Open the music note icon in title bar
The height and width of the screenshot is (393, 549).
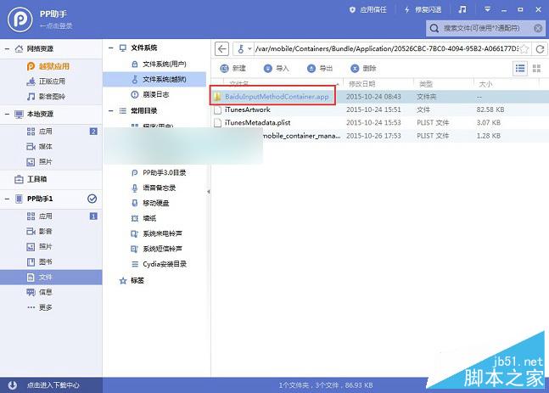[x=462, y=9]
